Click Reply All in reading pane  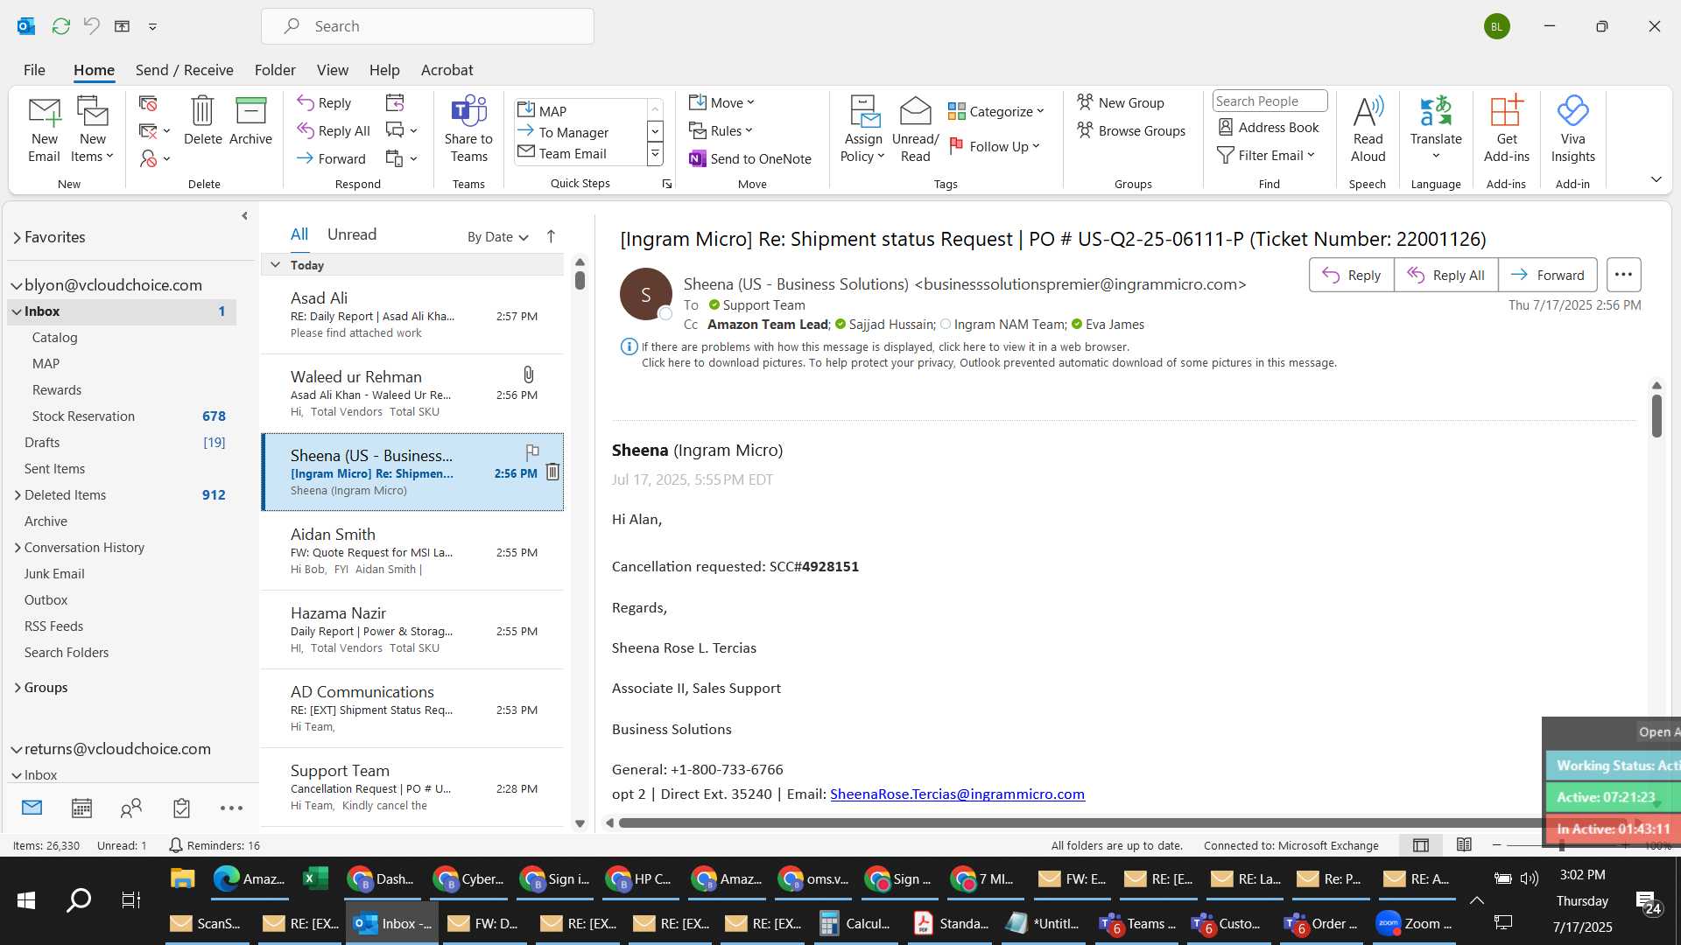point(1445,275)
